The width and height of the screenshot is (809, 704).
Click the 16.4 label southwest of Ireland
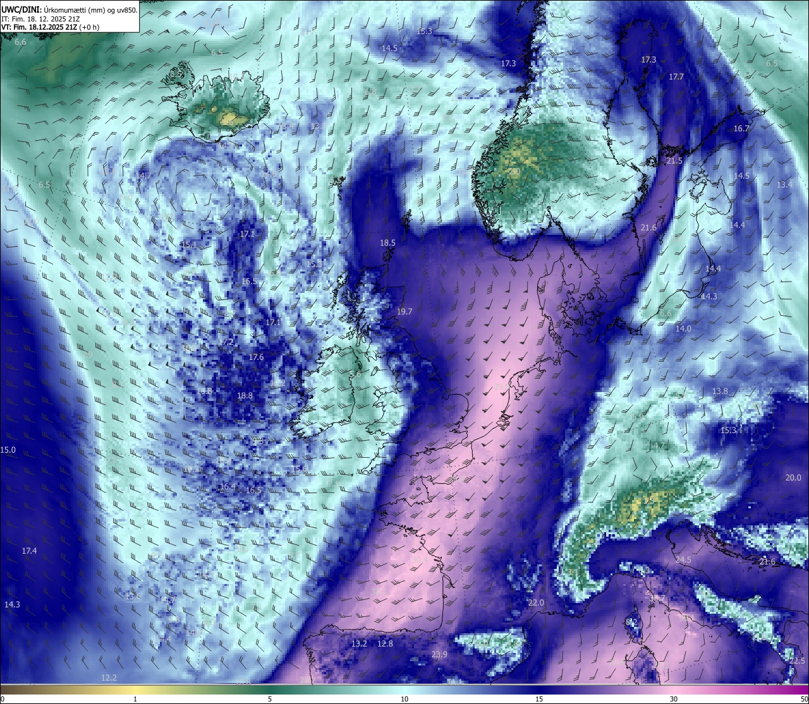point(228,487)
